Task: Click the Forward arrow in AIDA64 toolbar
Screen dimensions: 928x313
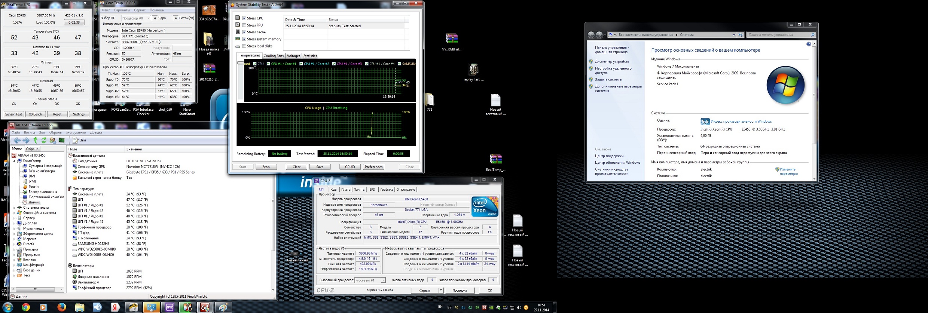Action: tap(26, 141)
